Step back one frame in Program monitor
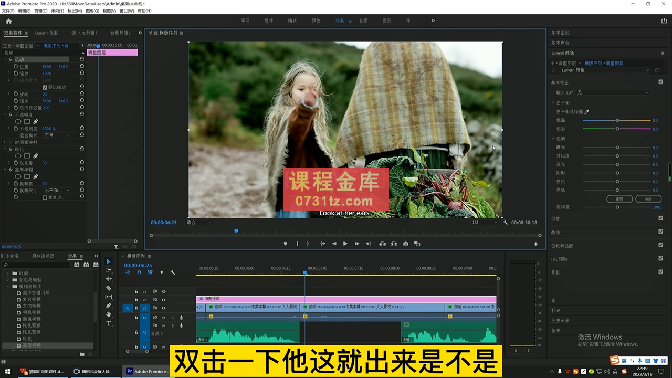 tap(334, 244)
